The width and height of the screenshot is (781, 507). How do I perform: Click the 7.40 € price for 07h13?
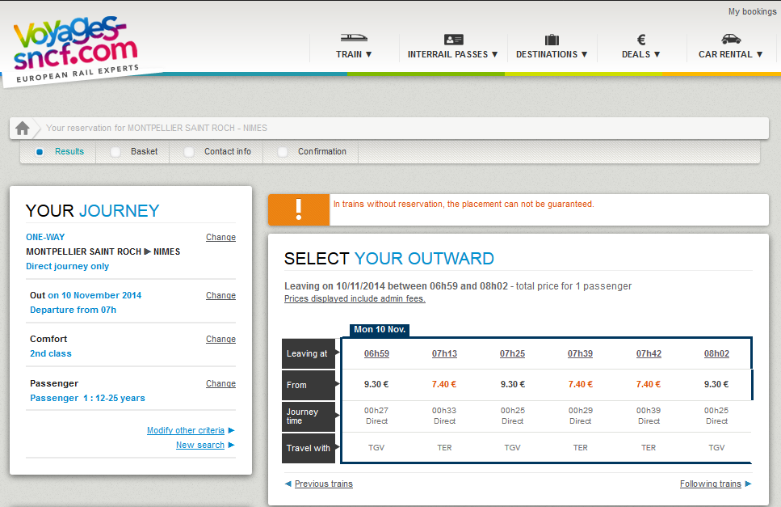pyautogui.click(x=444, y=384)
